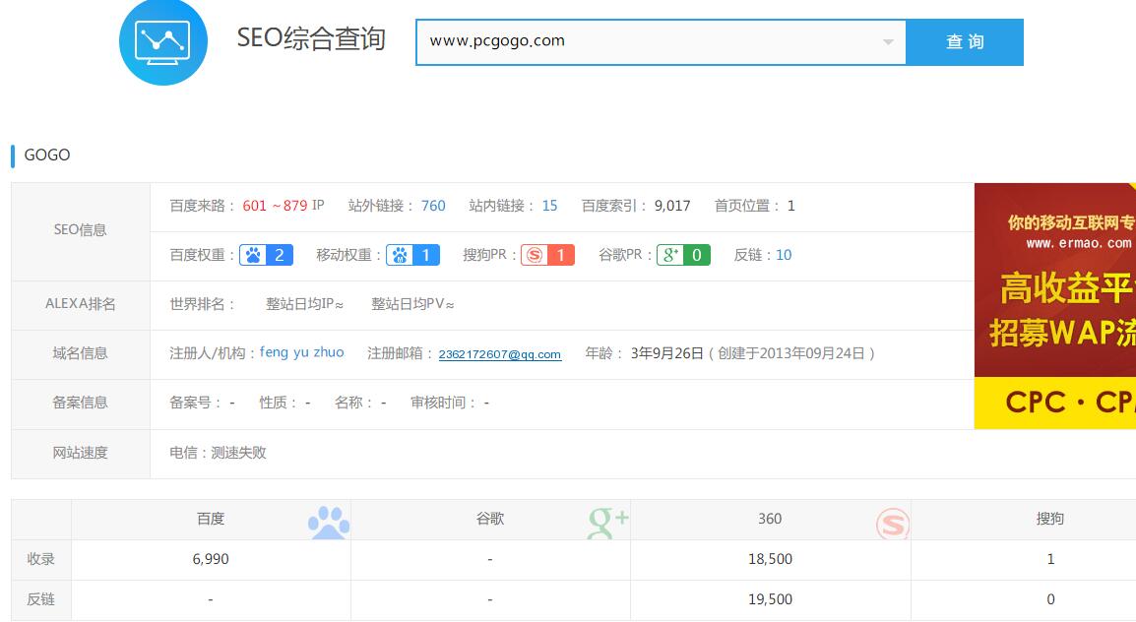Click the 世界排名 label

tap(202, 304)
